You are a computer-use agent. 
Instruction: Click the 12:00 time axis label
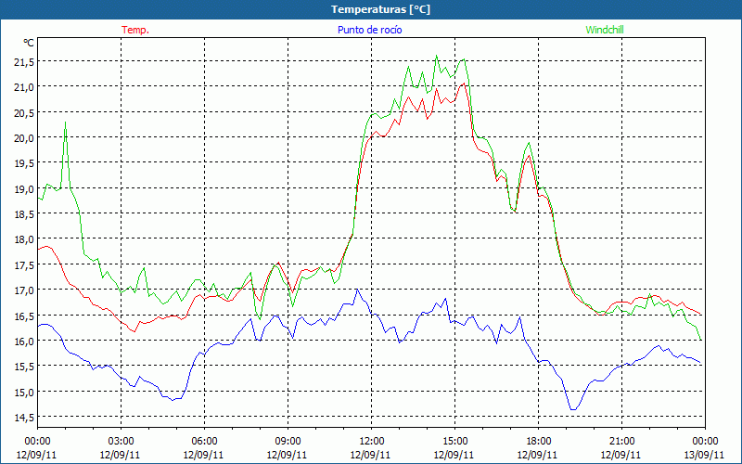(372, 442)
